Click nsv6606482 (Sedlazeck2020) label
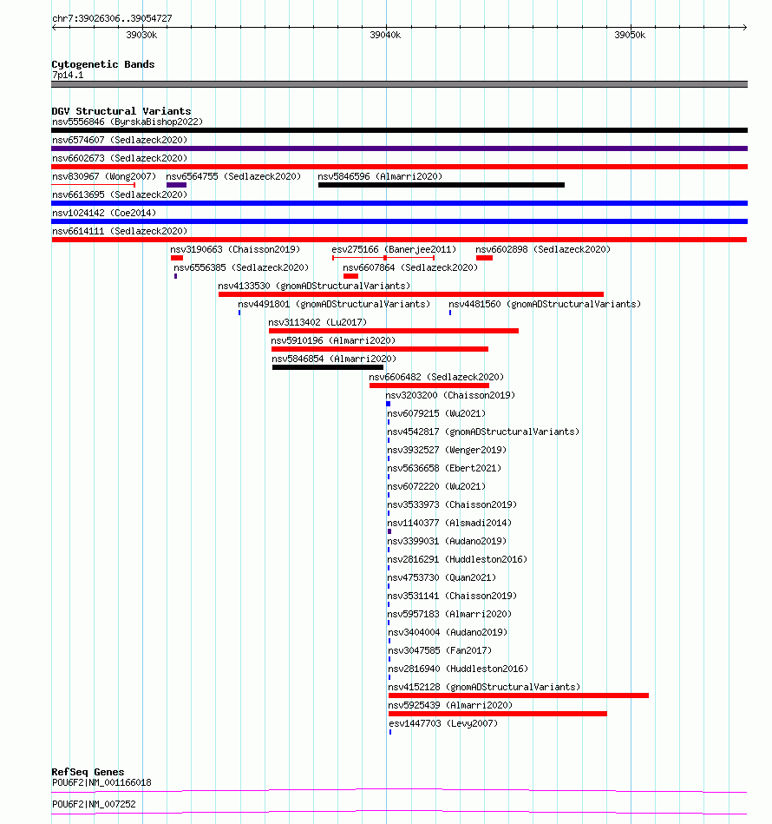 coord(436,378)
